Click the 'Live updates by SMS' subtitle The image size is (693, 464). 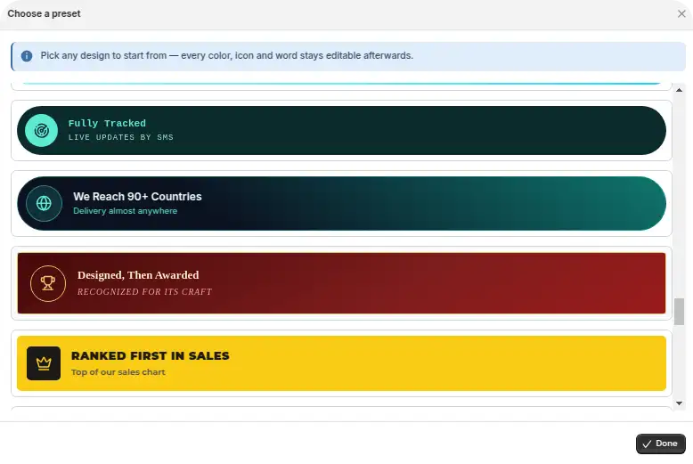[120, 137]
